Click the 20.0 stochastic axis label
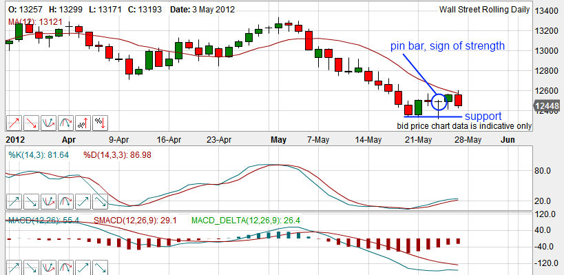The image size is (564, 275). [543, 201]
